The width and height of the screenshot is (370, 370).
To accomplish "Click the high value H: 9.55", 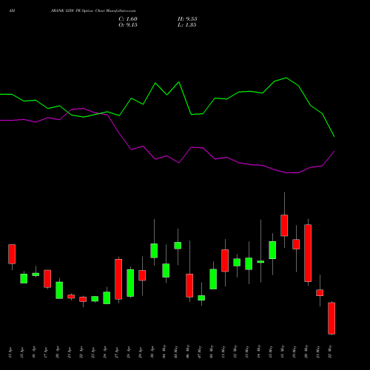I will click(x=187, y=19).
